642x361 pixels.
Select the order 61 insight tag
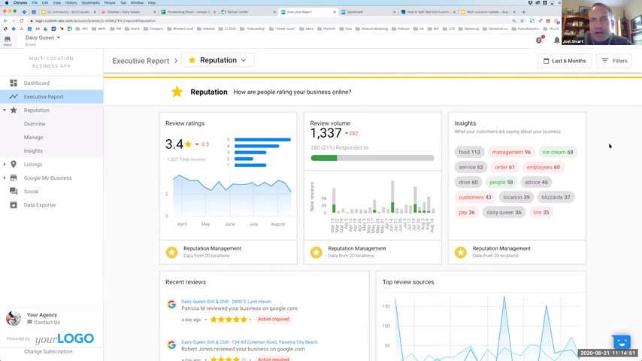click(504, 167)
